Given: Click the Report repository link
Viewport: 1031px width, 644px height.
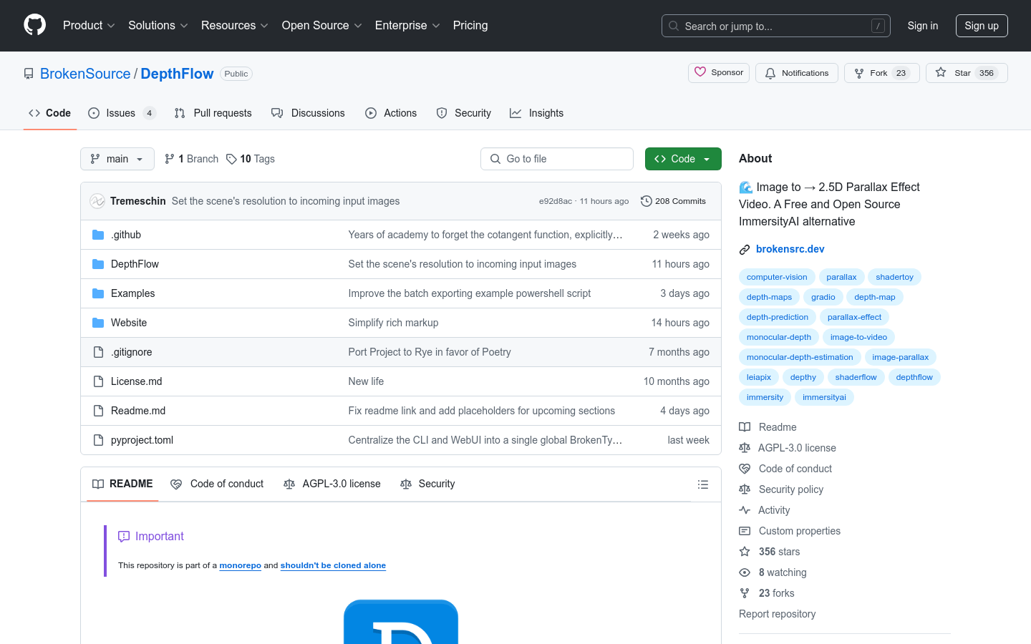Looking at the screenshot, I should (x=777, y=614).
